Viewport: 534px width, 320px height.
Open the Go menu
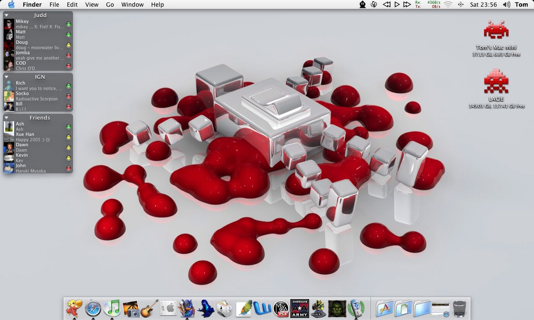tap(110, 5)
